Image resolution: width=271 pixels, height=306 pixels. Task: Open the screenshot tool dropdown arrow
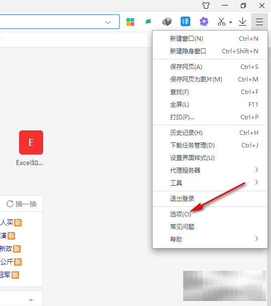tap(230, 22)
